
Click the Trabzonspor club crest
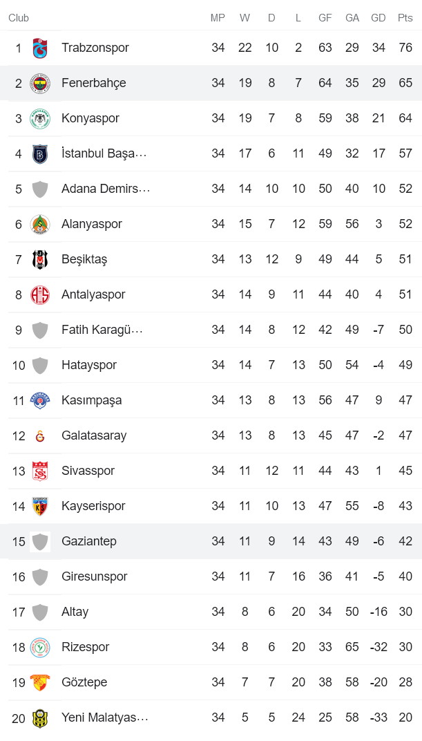(39, 48)
